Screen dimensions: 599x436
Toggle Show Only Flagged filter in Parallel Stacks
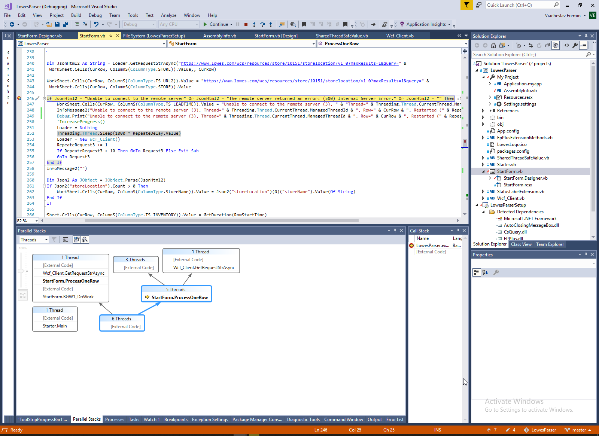(x=54, y=240)
